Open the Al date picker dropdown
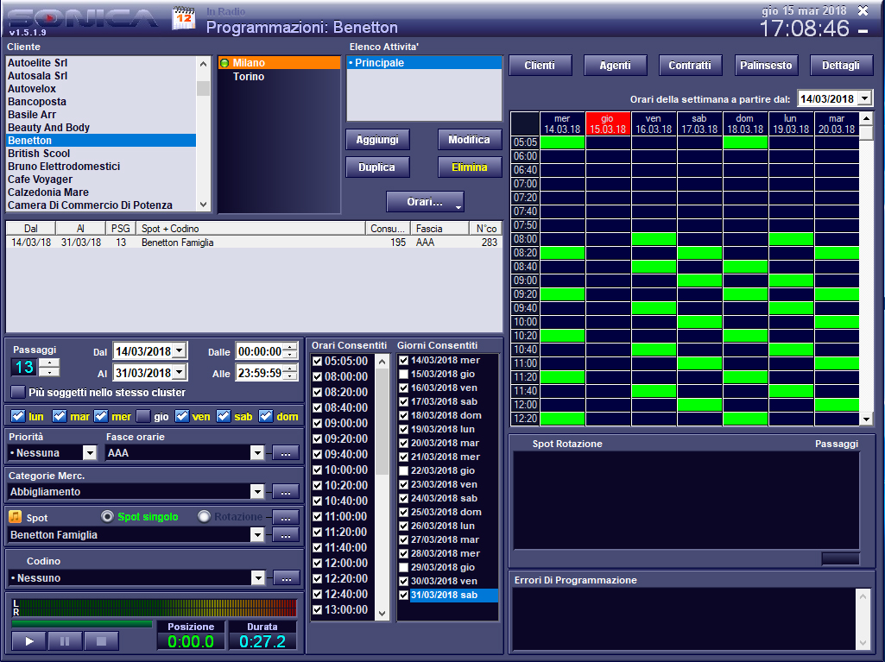The height and width of the screenshot is (662, 885). [179, 373]
